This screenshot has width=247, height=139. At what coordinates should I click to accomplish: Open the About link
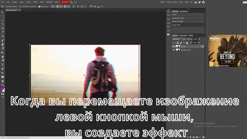(162, 2)
